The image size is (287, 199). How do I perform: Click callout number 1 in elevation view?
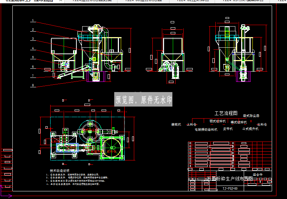click(33, 20)
